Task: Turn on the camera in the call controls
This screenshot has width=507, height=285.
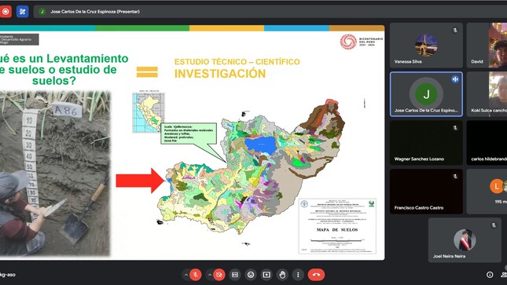Action: (x=219, y=275)
